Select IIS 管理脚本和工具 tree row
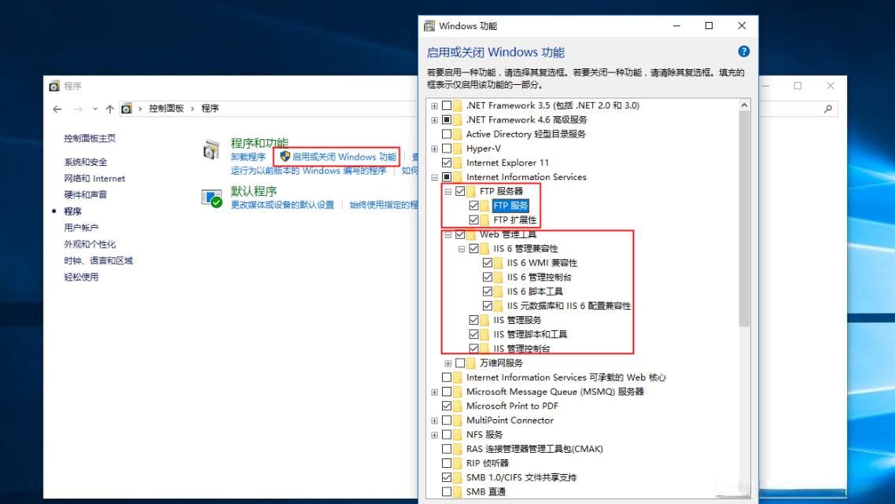 [x=530, y=334]
